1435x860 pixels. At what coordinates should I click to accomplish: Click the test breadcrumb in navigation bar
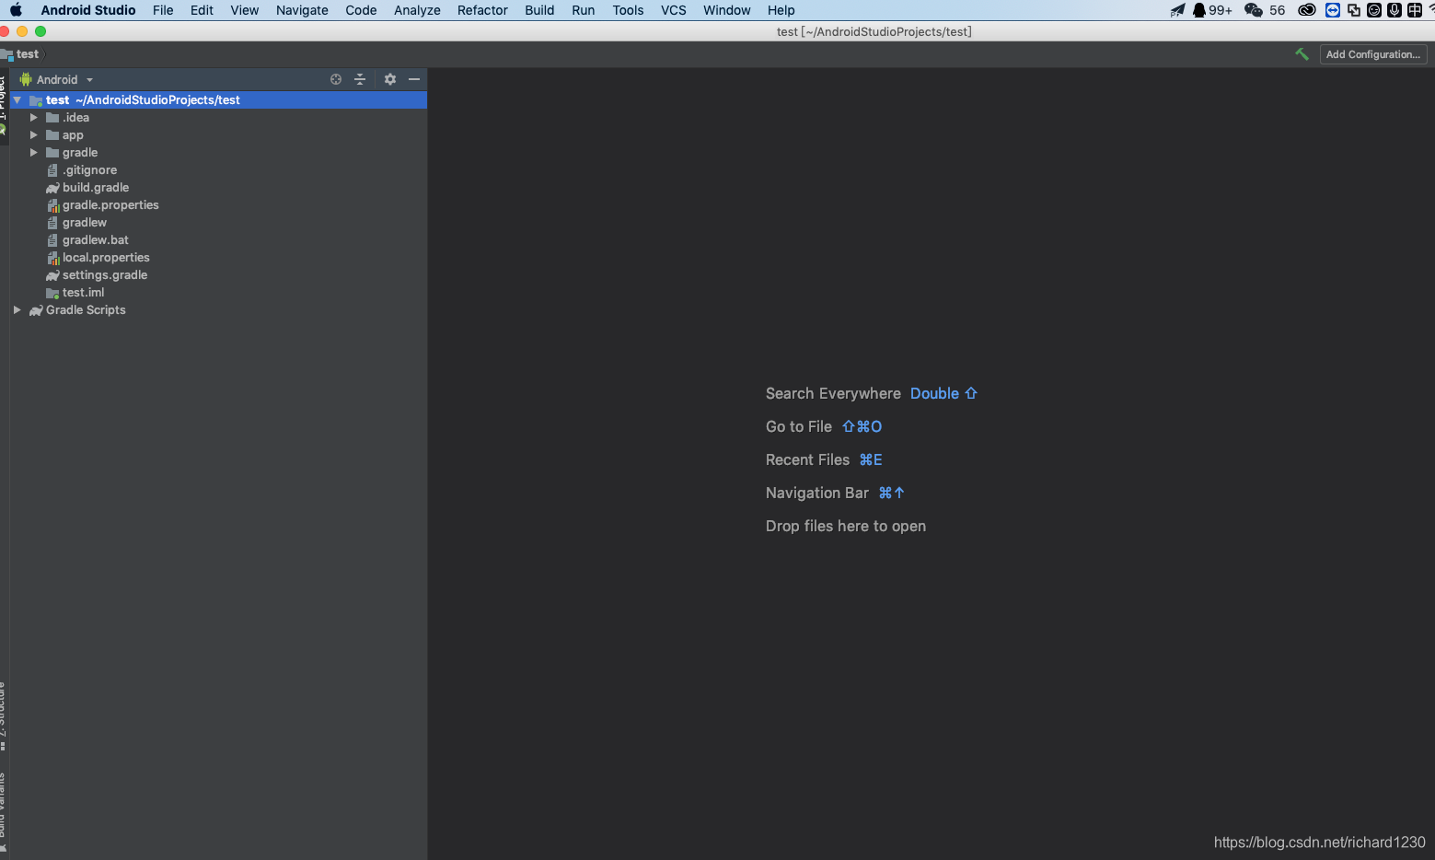[x=28, y=54]
